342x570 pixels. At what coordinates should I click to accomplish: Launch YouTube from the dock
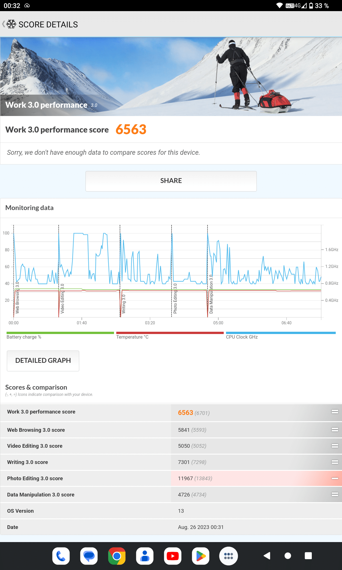click(173, 556)
